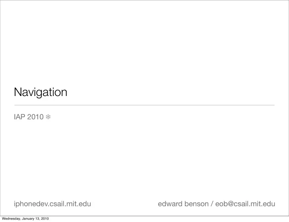Open the iphonedev.csail.mit.edu link
Image resolution: width=289 pixels, height=222 pixels.
[53, 204]
